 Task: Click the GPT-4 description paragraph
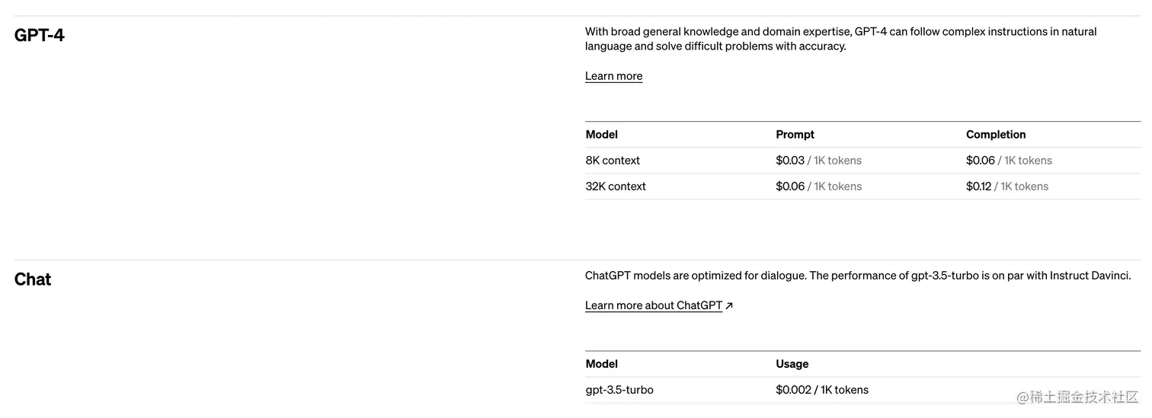point(841,39)
